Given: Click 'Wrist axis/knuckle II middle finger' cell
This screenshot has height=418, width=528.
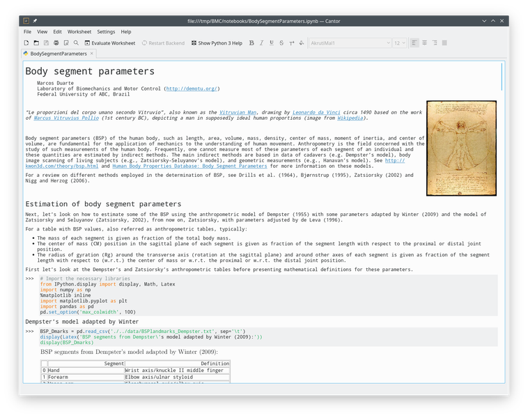Looking at the screenshot, I should (x=177, y=371).
